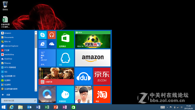The width and height of the screenshot is (195, 110).
Task: Open Word from the taskbar
Action: click(x=38, y=107)
